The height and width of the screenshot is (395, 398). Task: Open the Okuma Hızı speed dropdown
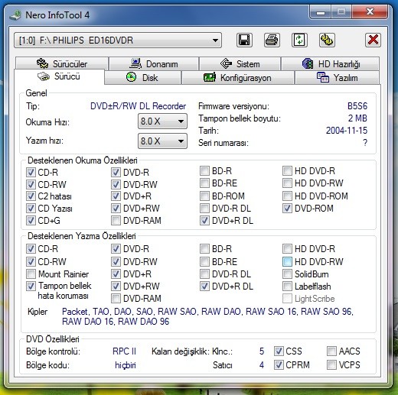point(162,121)
